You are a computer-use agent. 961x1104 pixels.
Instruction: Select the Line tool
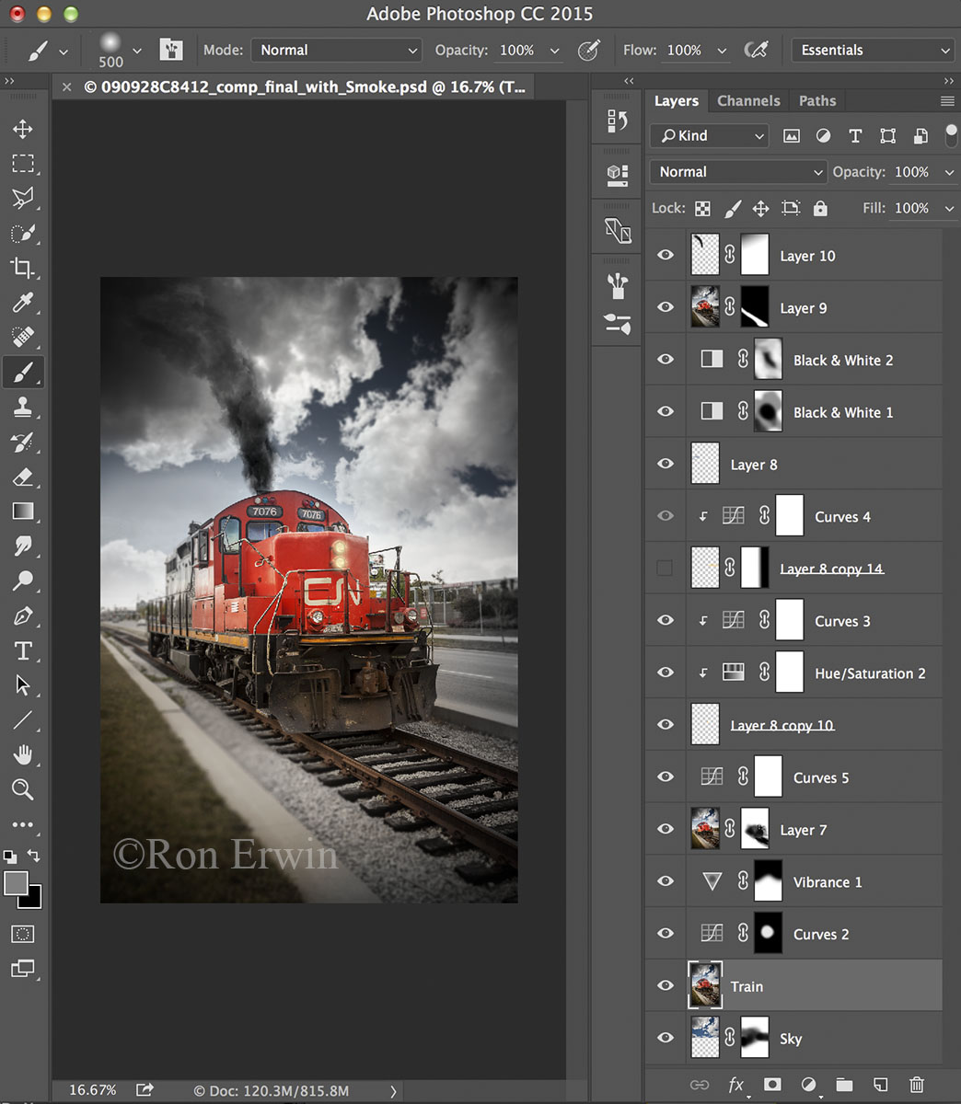pos(23,720)
